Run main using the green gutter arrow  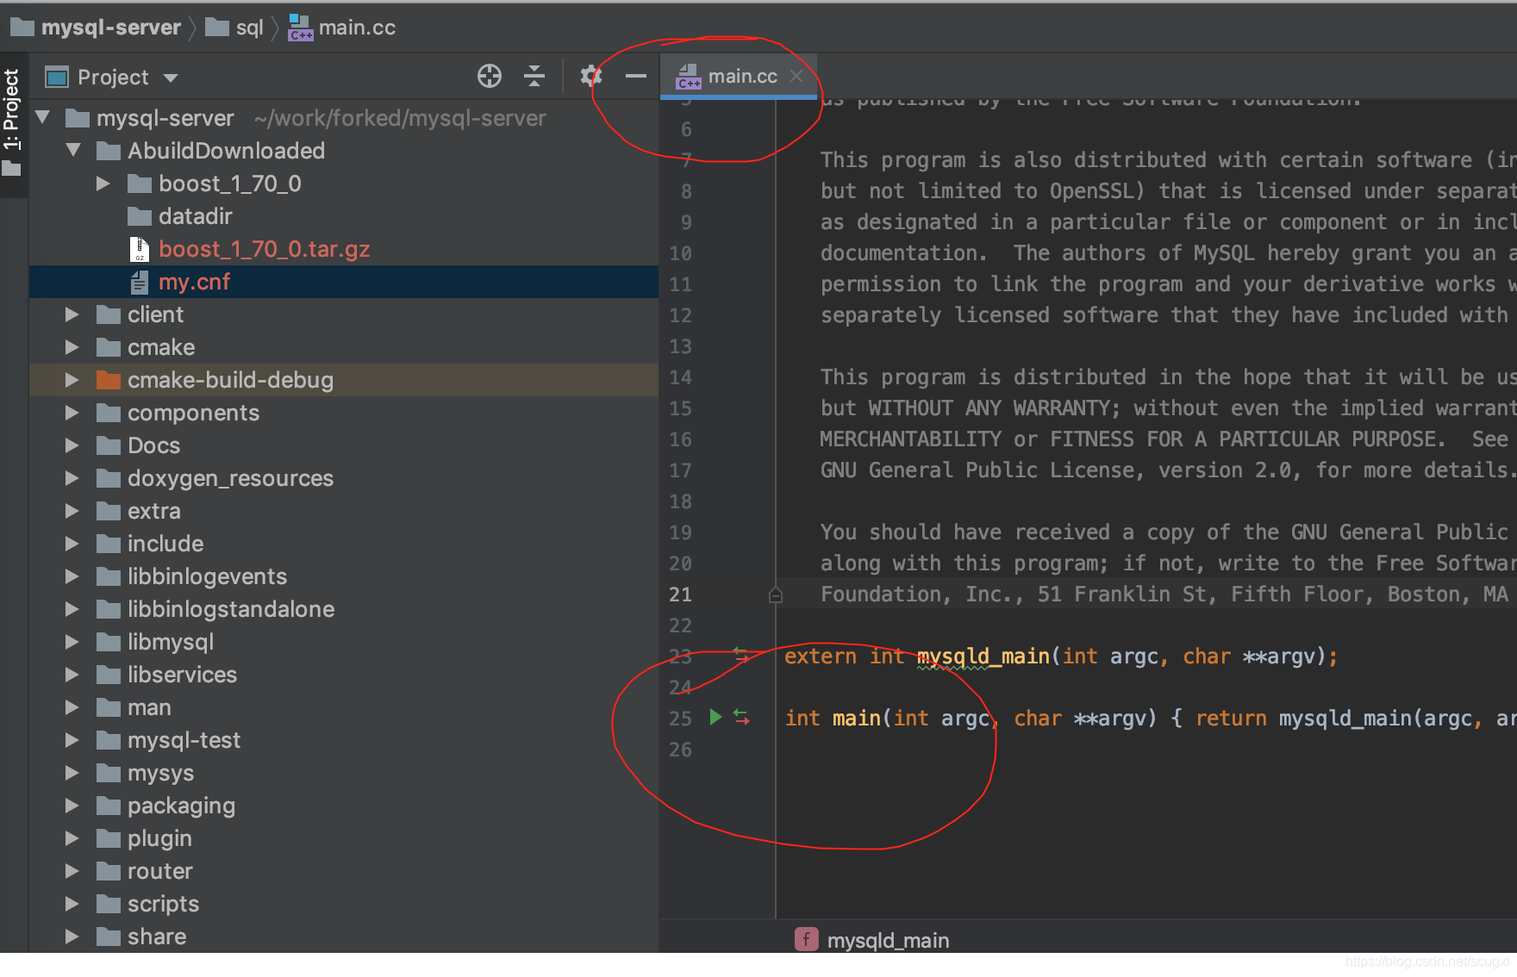[715, 717]
